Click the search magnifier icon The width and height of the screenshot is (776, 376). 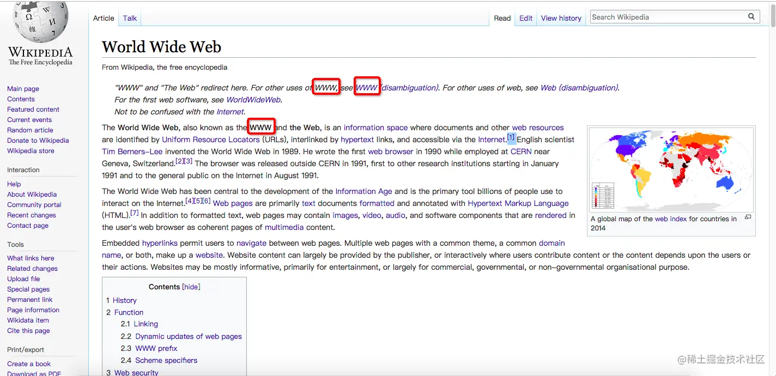point(751,17)
